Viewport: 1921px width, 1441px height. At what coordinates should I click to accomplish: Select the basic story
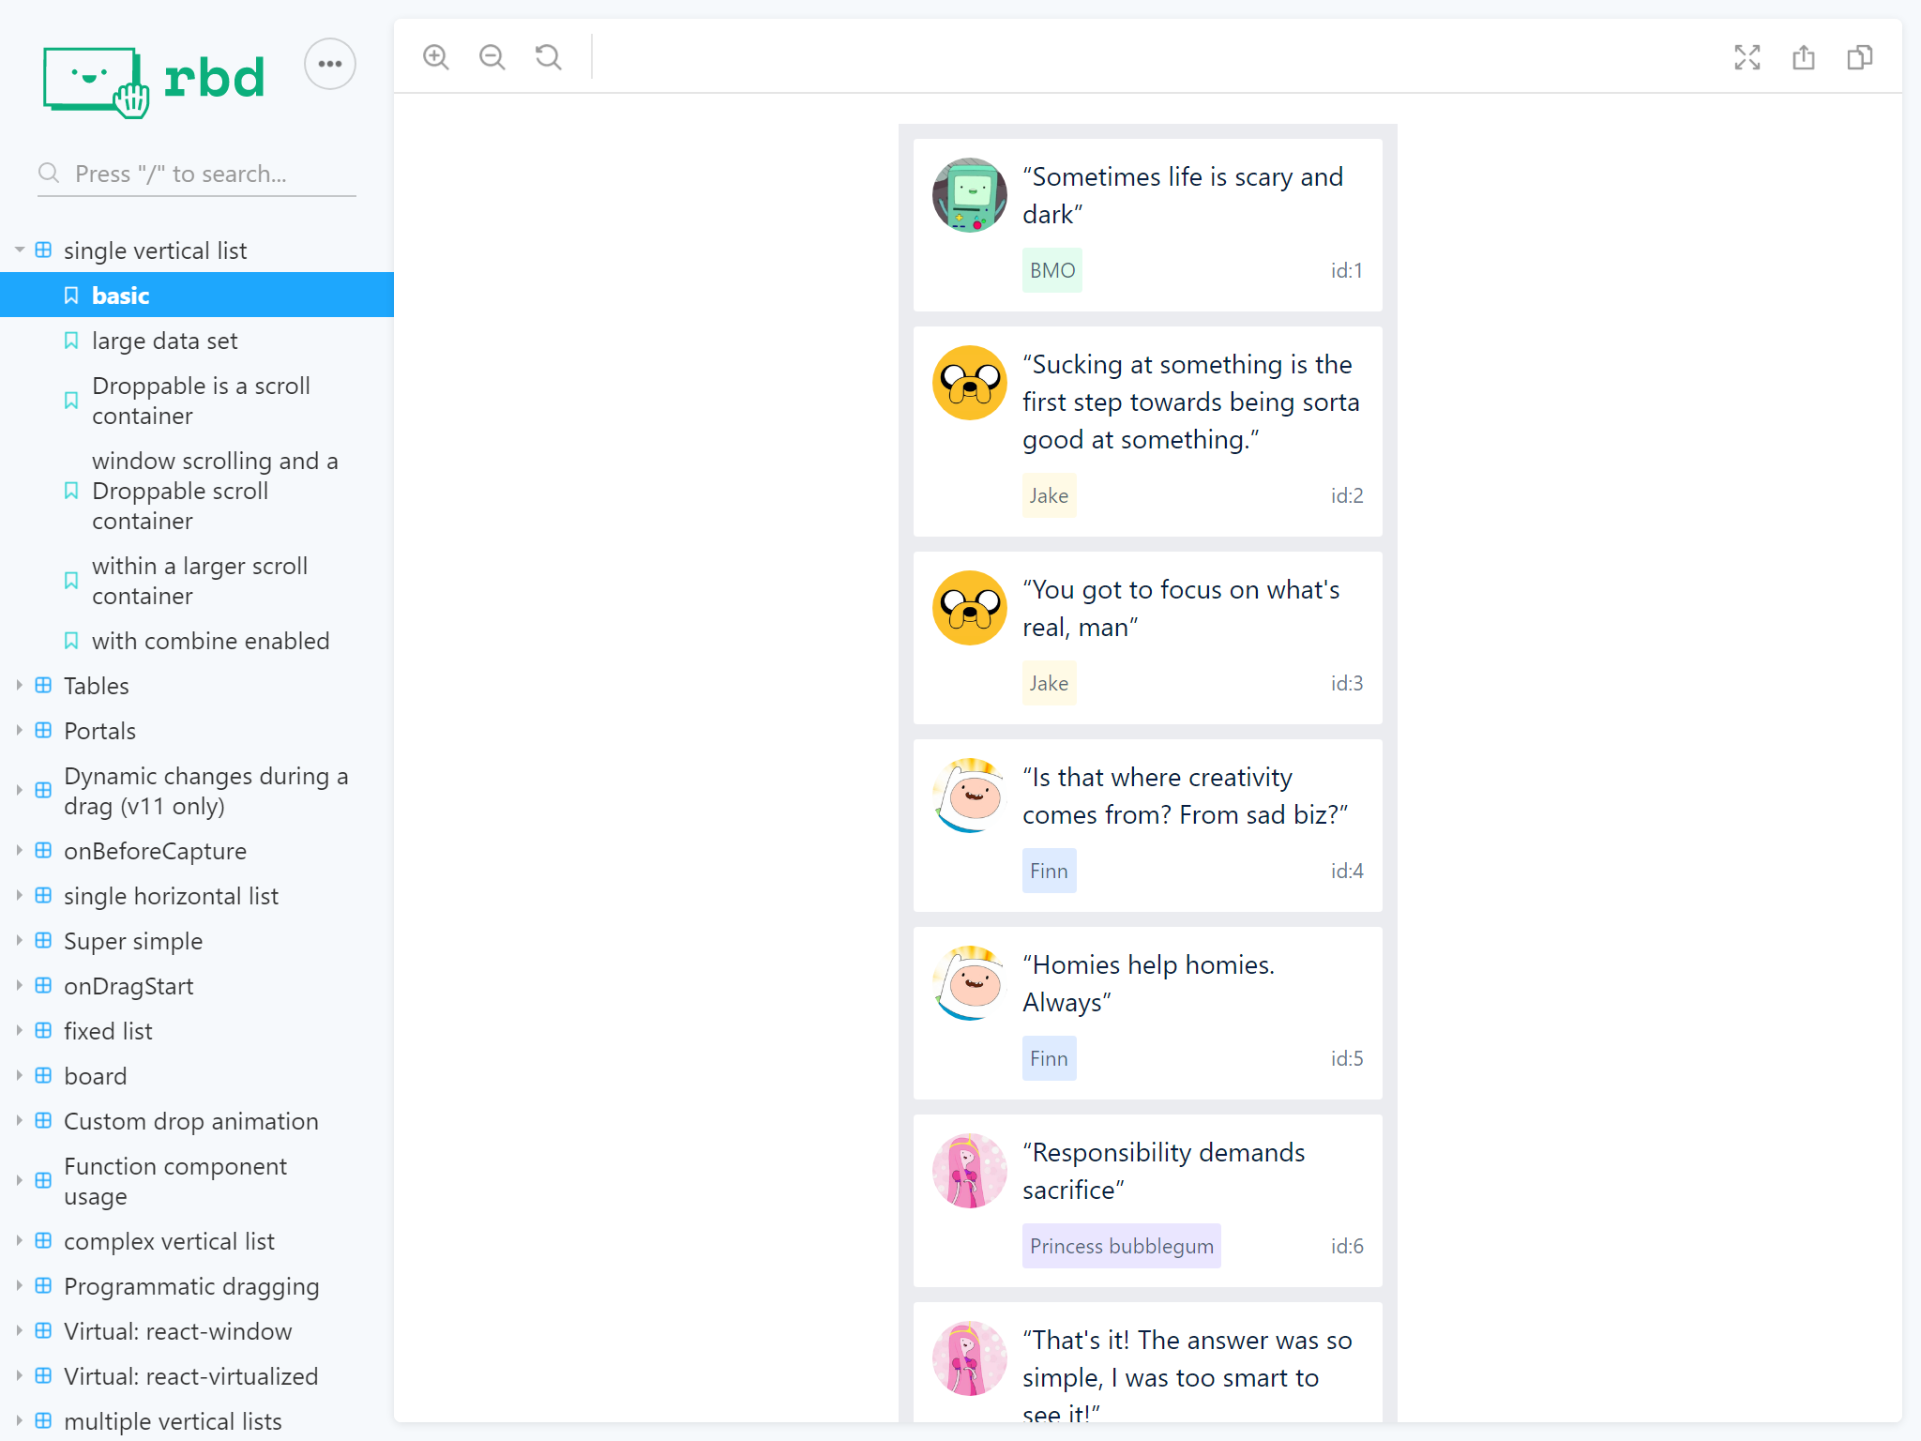(x=197, y=296)
